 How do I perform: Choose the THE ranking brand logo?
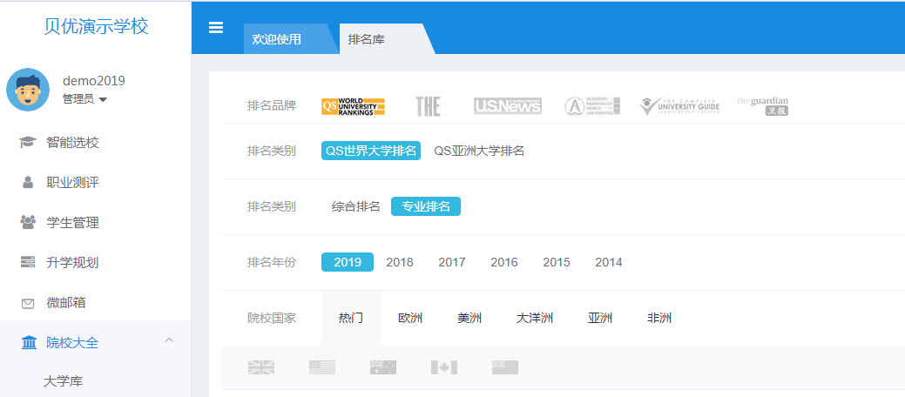pyautogui.click(x=428, y=106)
